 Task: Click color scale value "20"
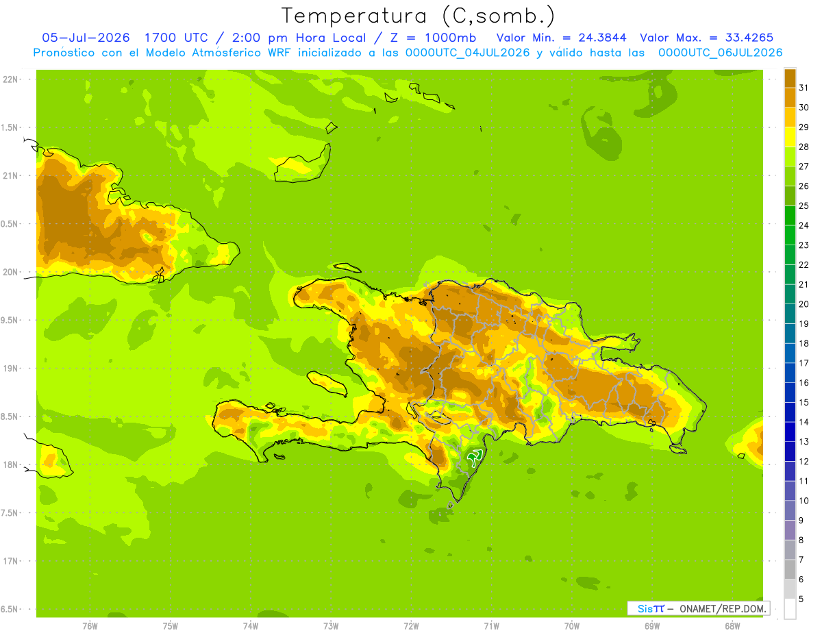pyautogui.click(x=804, y=304)
